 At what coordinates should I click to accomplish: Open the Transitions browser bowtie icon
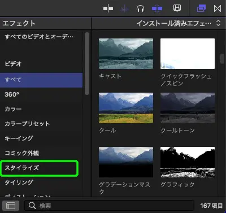218,8
